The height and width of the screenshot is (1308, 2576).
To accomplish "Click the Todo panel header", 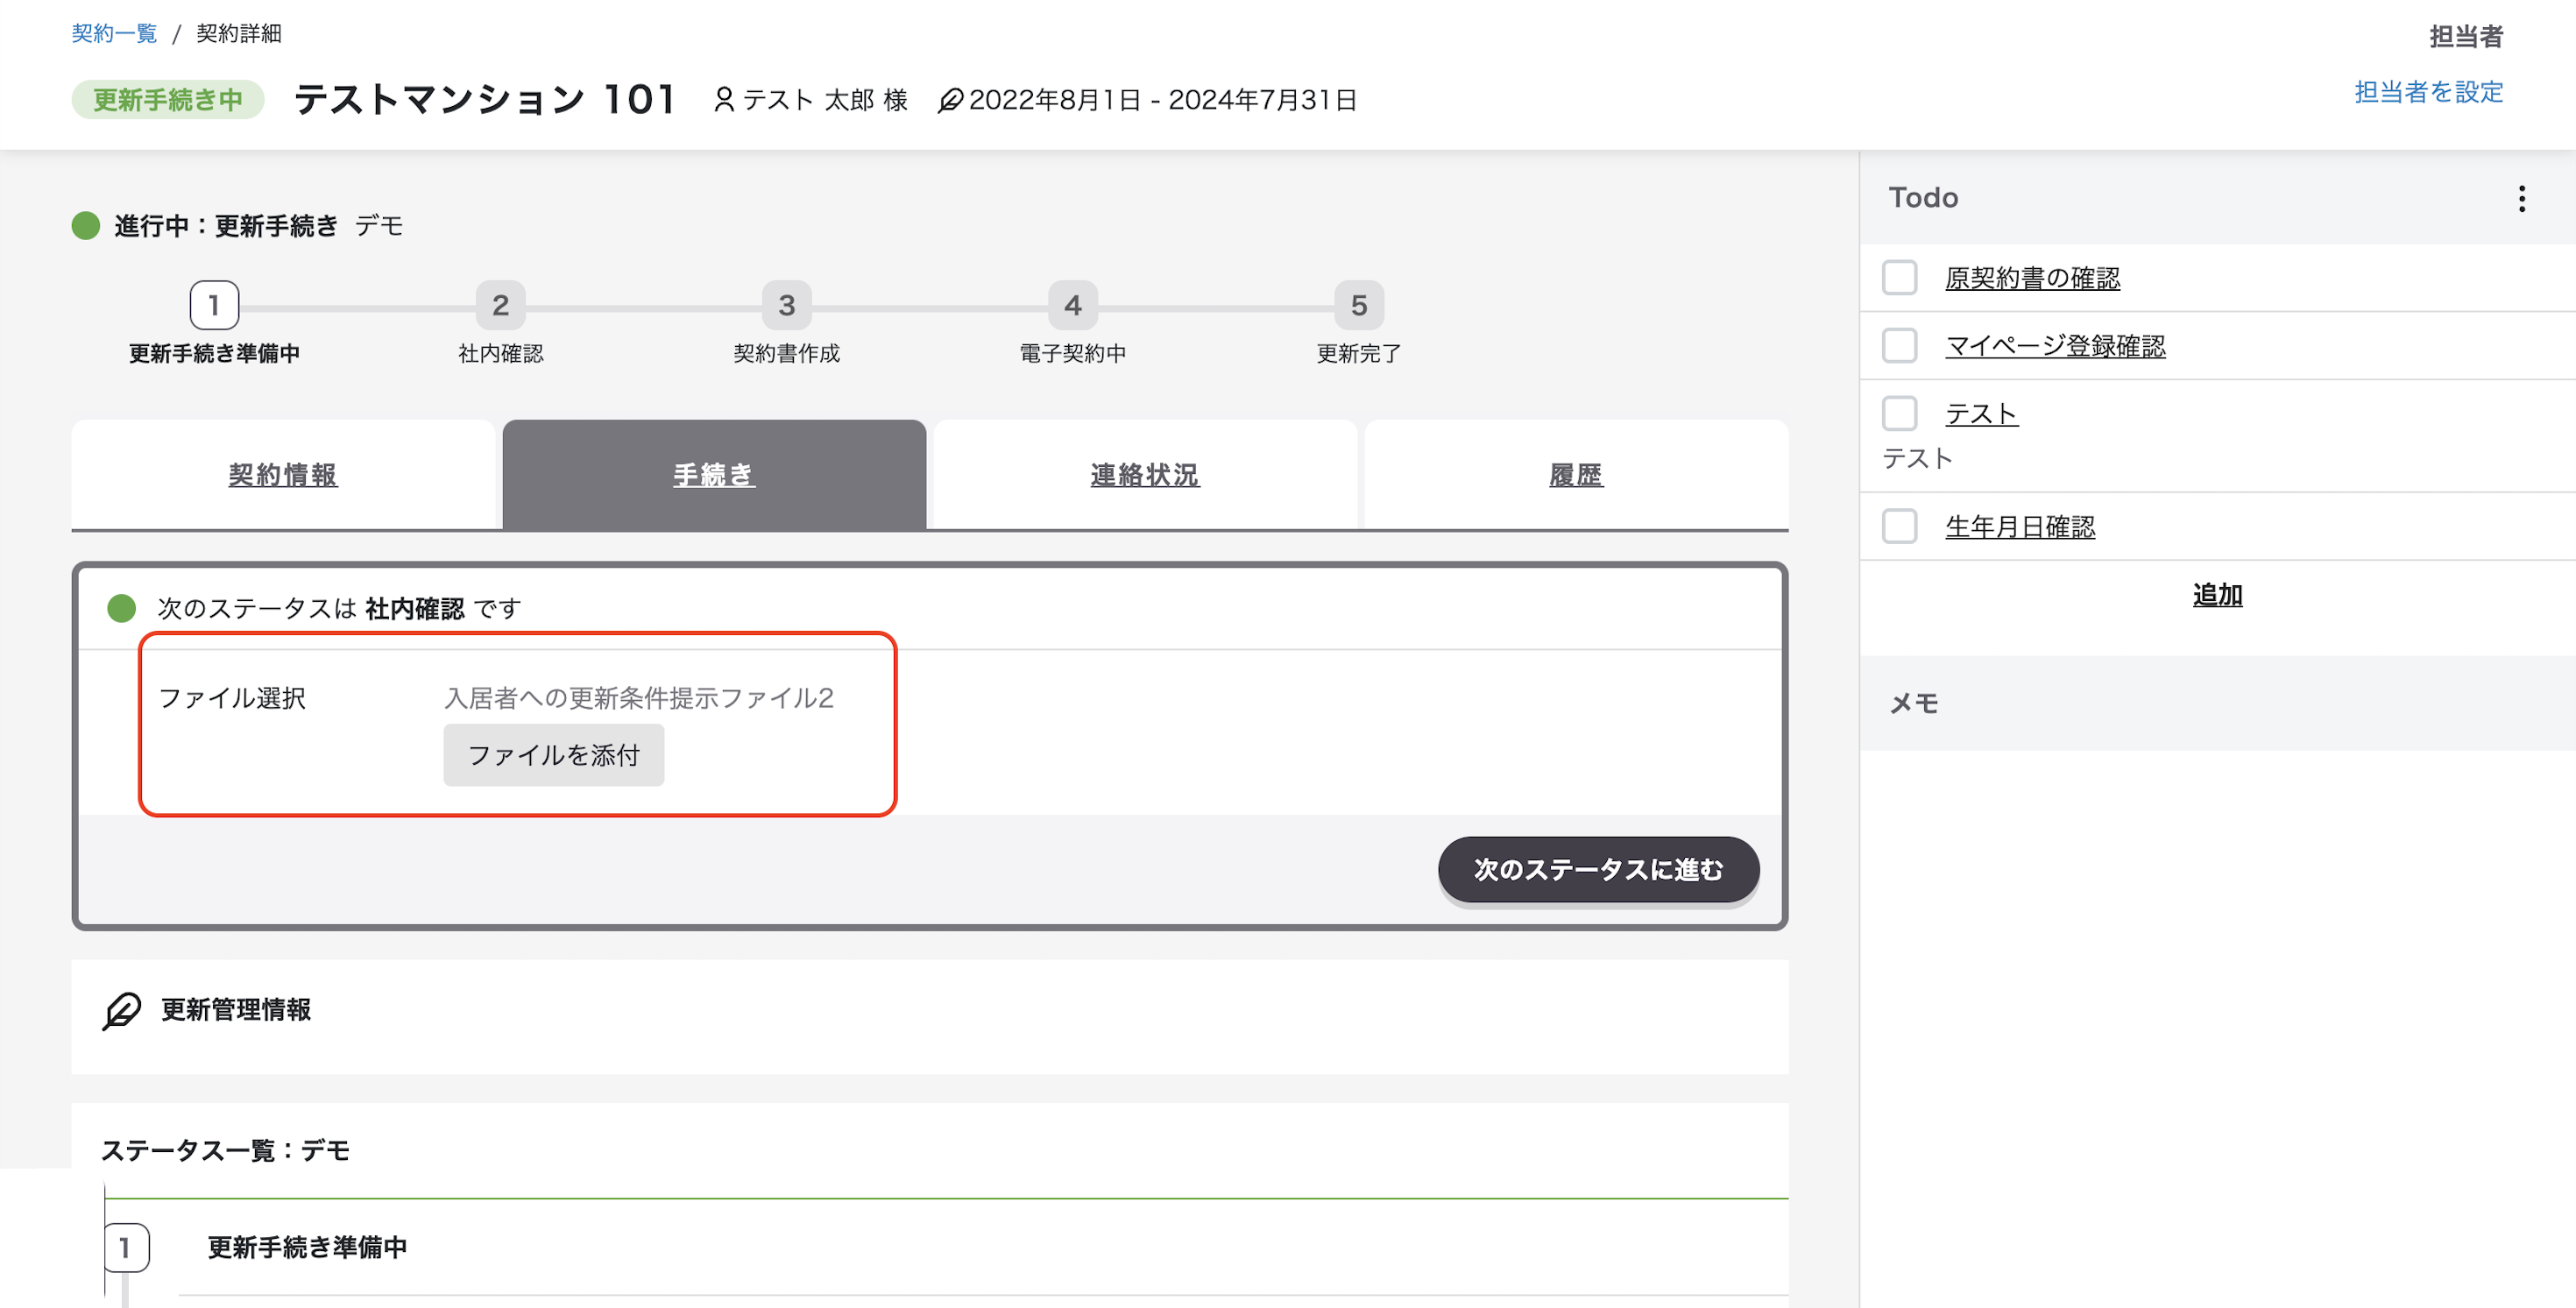I will (x=2217, y=198).
